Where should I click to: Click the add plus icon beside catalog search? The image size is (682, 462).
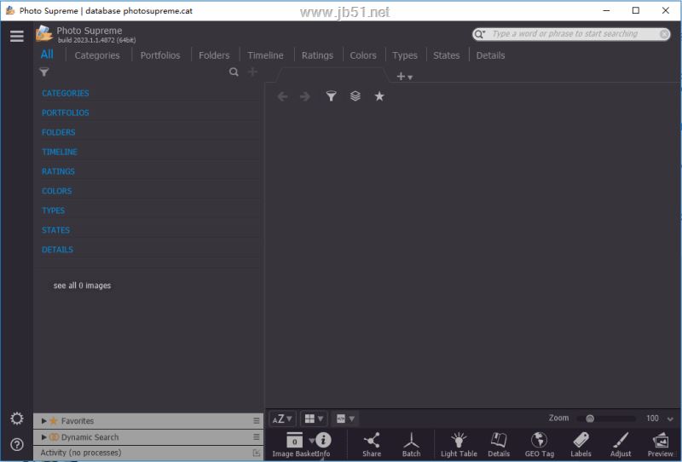[252, 72]
